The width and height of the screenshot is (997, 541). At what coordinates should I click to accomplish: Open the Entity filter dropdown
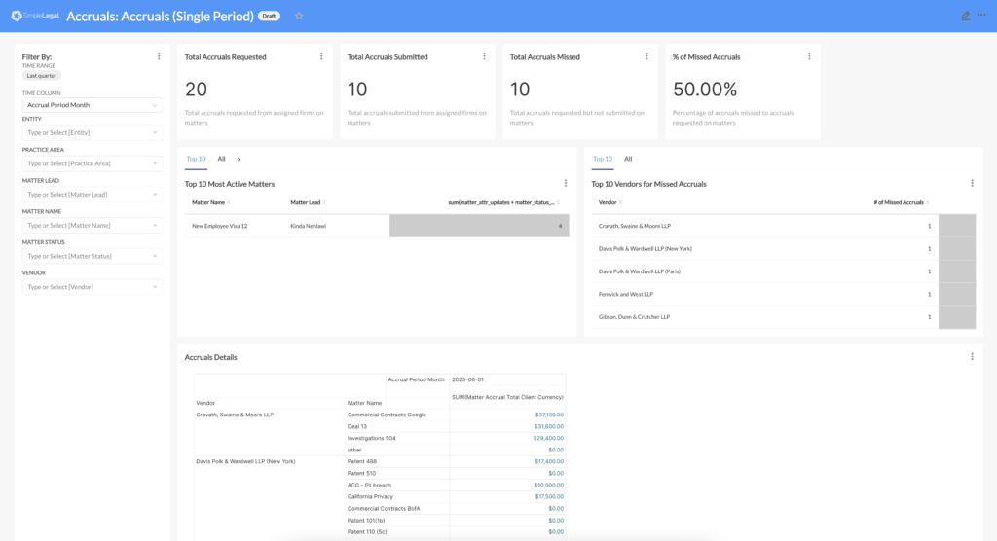(x=92, y=132)
